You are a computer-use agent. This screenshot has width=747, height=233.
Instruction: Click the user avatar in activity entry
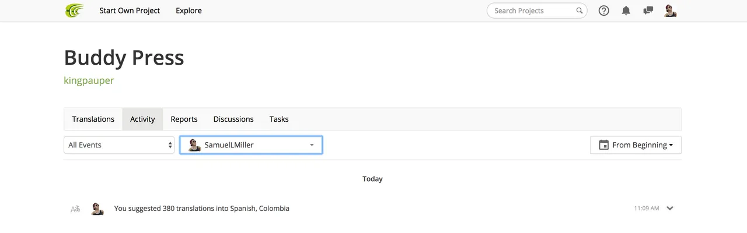click(x=97, y=209)
